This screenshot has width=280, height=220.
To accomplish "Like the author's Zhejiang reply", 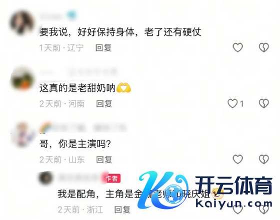I will tap(237, 210).
